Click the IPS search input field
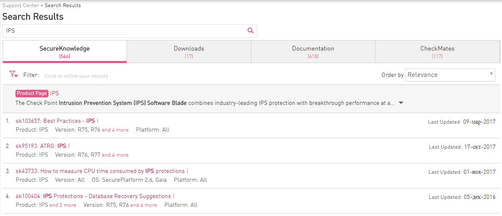The height and width of the screenshot is (216, 502). 124,31
